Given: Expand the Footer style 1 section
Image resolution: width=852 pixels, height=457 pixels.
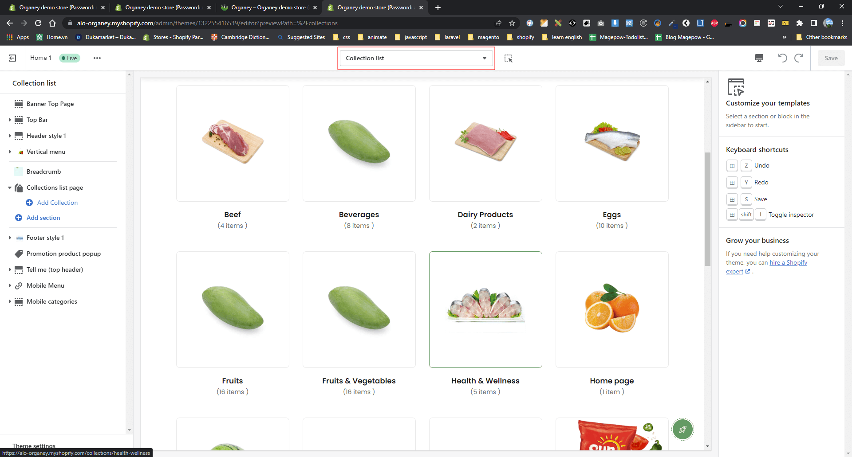Looking at the screenshot, I should coord(10,238).
